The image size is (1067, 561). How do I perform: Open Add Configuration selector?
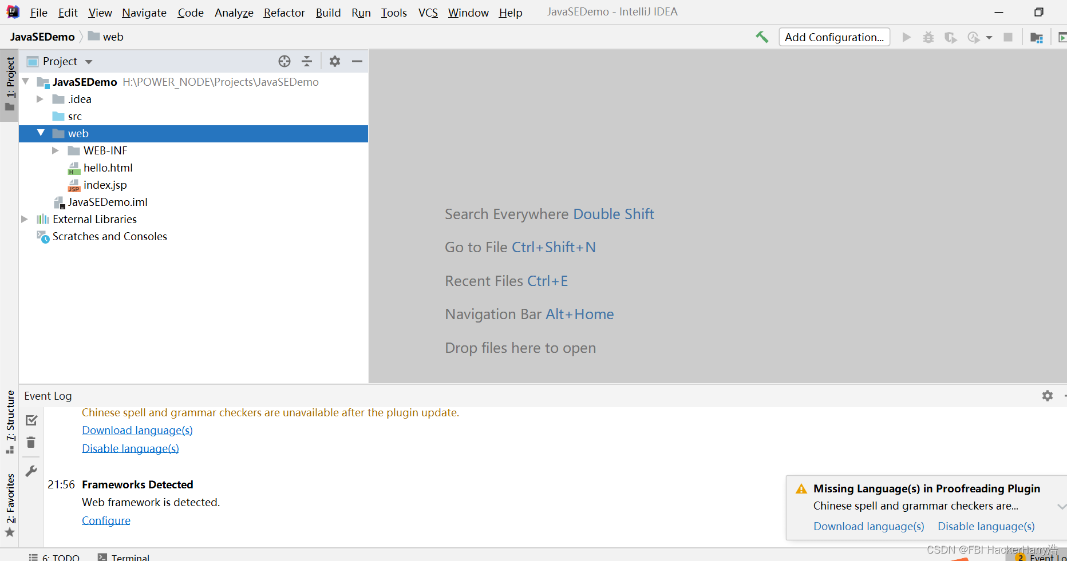tap(834, 37)
